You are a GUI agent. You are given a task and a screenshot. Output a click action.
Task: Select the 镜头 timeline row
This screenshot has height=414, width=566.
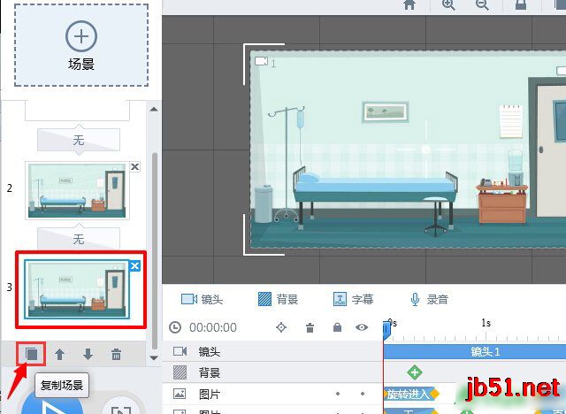272,351
